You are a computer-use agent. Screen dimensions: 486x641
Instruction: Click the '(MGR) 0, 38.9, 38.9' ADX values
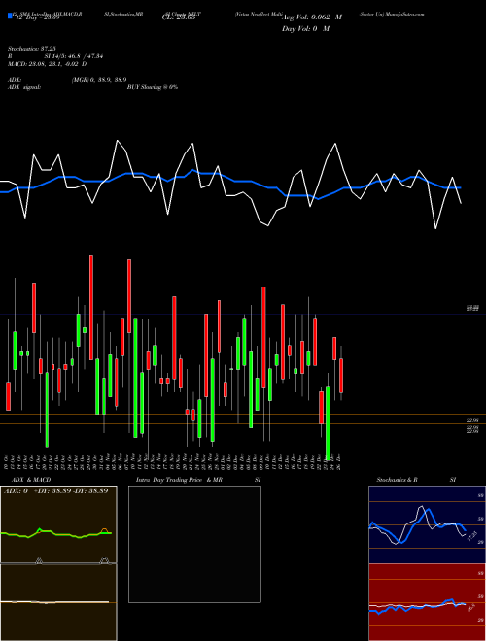click(x=99, y=80)
